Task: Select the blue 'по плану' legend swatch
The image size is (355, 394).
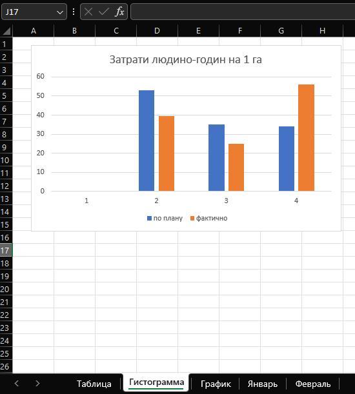Action: click(149, 218)
